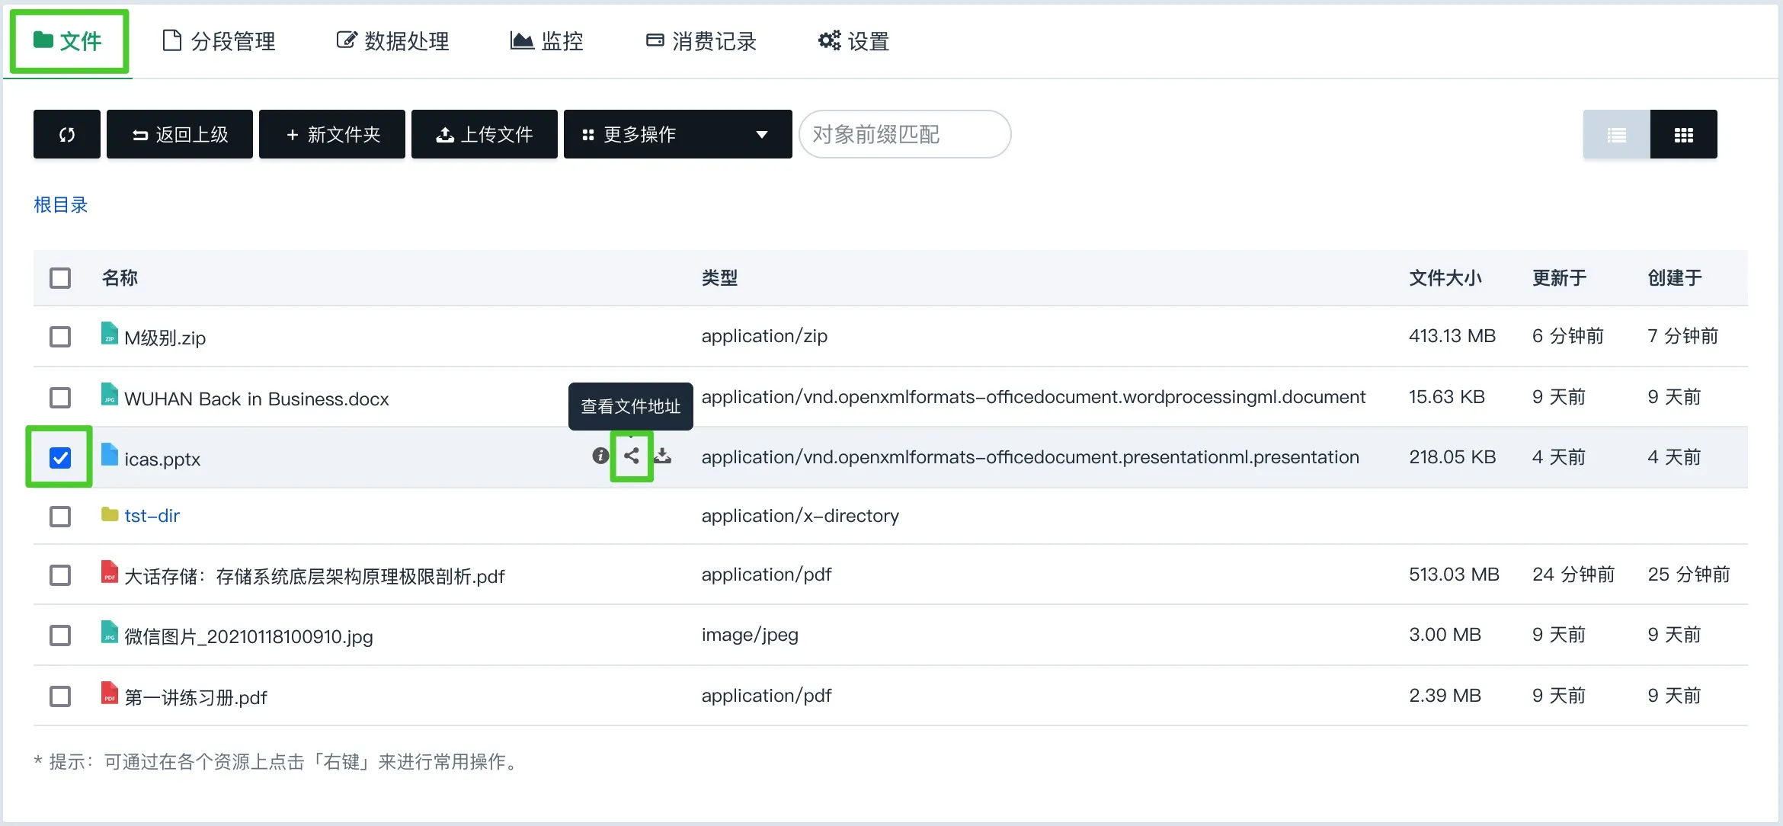
Task: Click the 返回上级 button
Action: [x=179, y=134]
